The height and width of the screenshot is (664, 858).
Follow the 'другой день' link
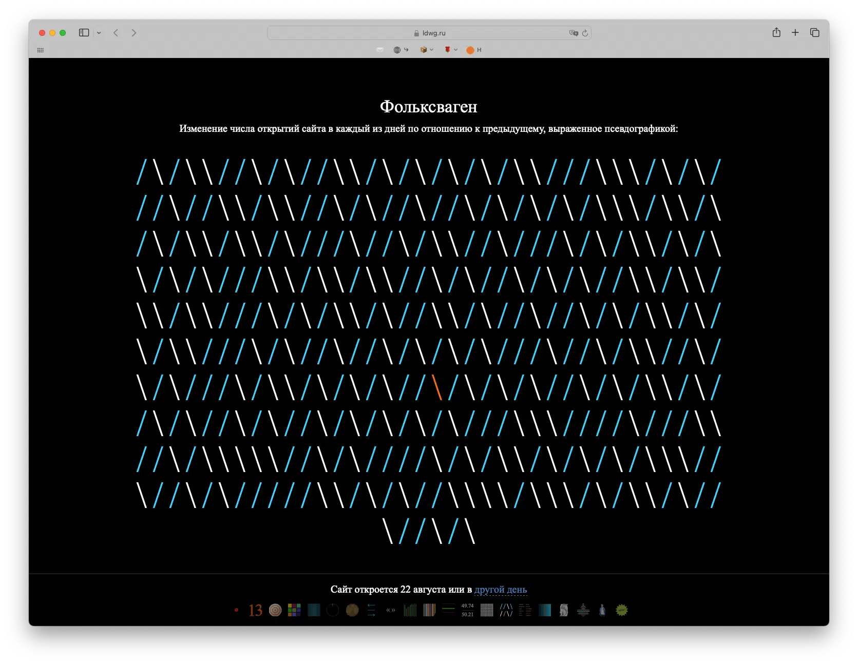501,589
